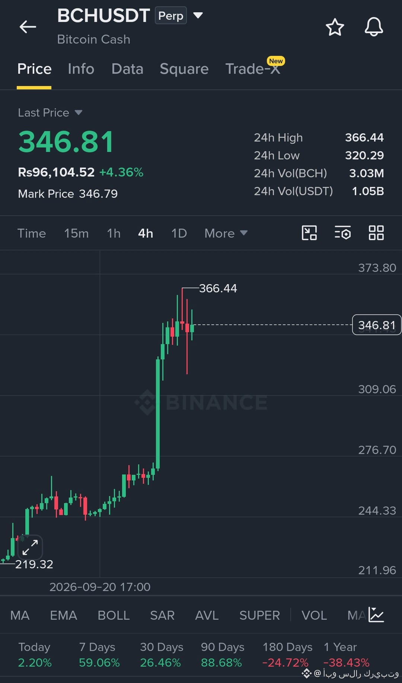This screenshot has height=683, width=402.
Task: Tap the back arrow icon
Action: pos(28,27)
